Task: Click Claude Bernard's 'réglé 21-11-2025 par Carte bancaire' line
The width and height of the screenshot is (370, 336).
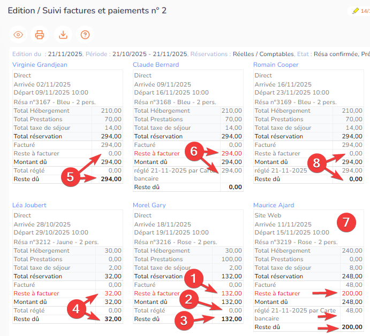Action: click(x=176, y=174)
